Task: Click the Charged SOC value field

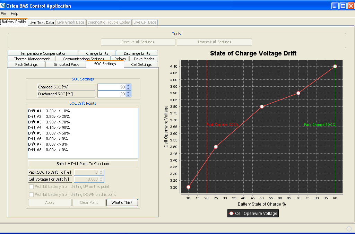Action: [x=111, y=87]
